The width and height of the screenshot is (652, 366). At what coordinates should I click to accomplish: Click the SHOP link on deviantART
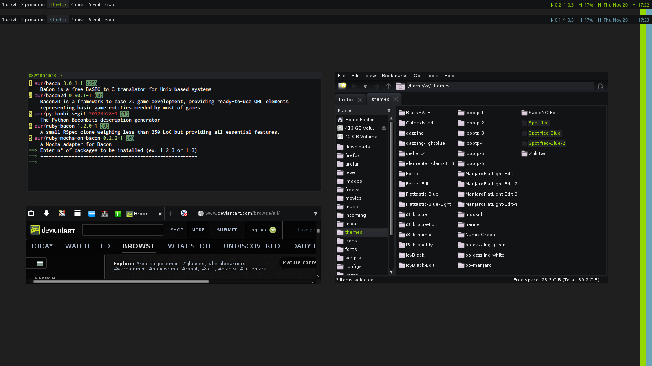(x=177, y=230)
